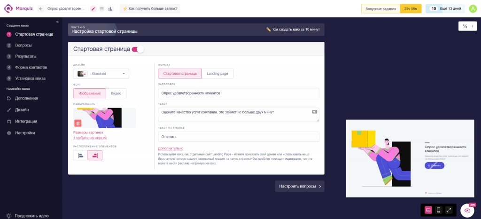Go to Вопросы in sidebar
This screenshot has width=481, height=219.
pyautogui.click(x=23, y=45)
